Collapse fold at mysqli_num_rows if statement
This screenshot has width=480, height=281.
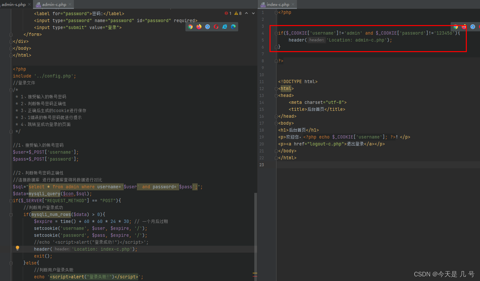(11, 215)
